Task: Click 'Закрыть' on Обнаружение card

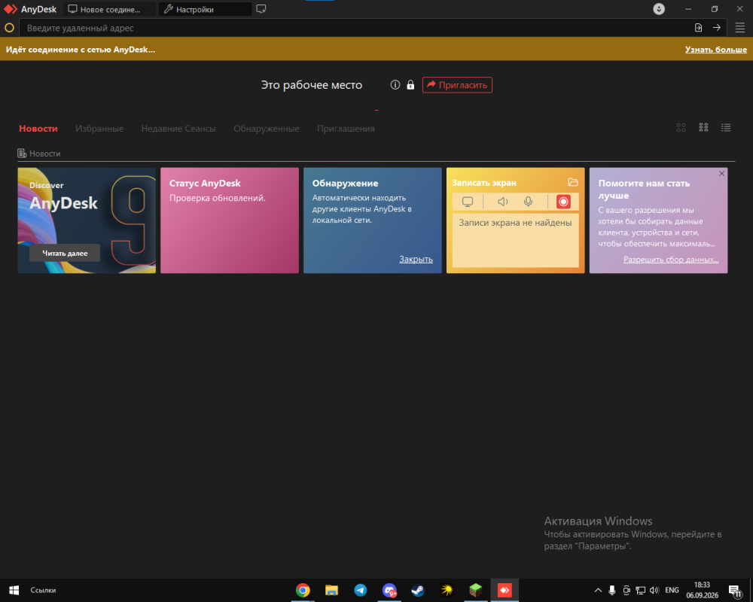Action: (416, 259)
